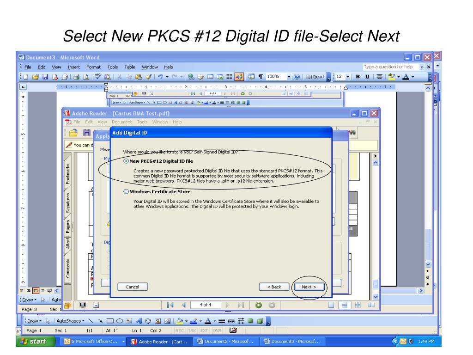Select Oval tool on bottom drawing toolbar
The width and height of the screenshot is (473, 355).
(120, 321)
